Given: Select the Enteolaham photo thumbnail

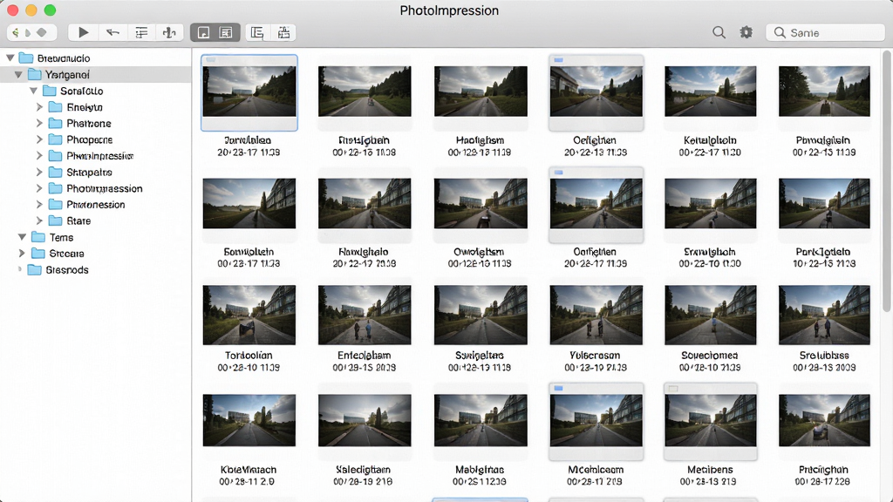Looking at the screenshot, I should pos(365,315).
